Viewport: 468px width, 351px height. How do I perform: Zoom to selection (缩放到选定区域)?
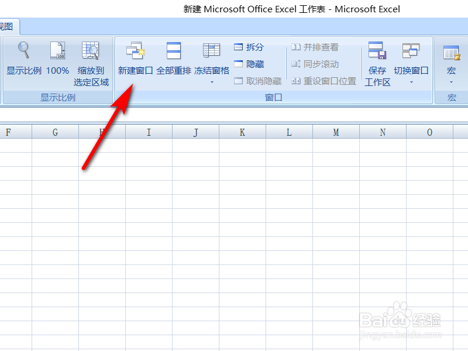tap(91, 64)
